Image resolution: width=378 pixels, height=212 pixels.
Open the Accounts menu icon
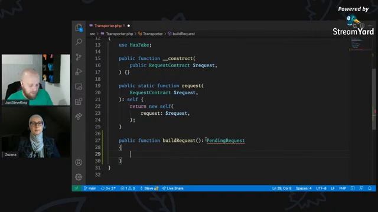[79, 163]
